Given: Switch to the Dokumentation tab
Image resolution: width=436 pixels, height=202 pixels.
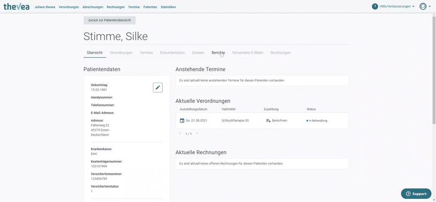Looking at the screenshot, I should coord(172,53).
